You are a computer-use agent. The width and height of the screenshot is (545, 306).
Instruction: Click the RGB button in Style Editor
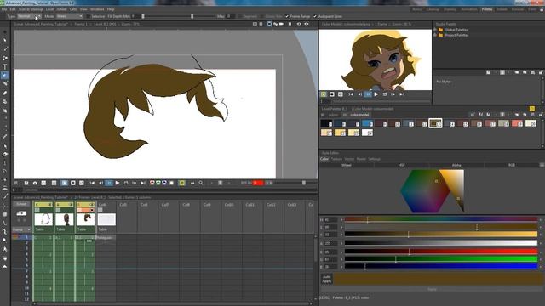511,165
